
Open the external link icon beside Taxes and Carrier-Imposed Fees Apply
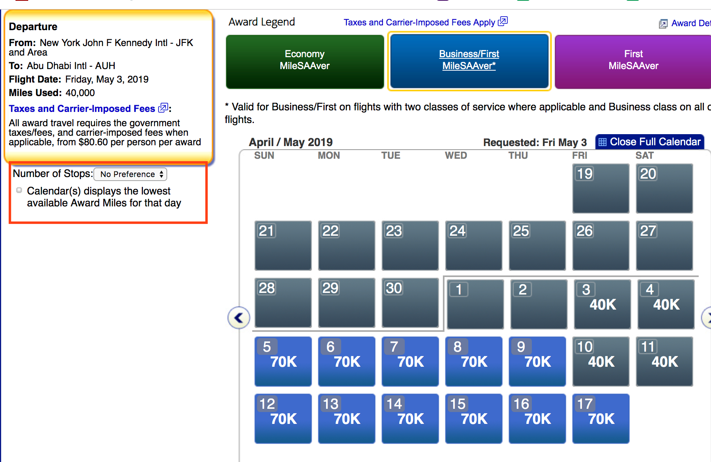pyautogui.click(x=503, y=21)
